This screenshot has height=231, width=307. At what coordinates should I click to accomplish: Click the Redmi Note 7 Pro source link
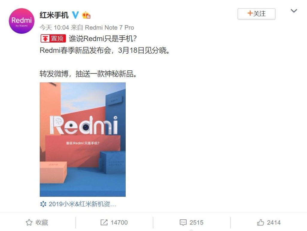(110, 27)
